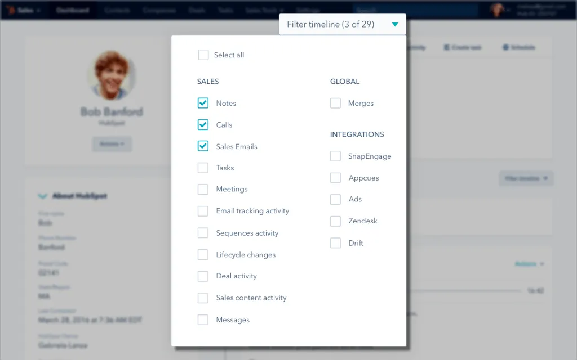Click the Schedule button

519,47
